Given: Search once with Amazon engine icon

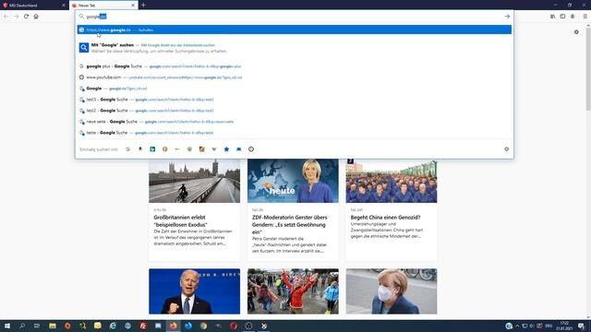Looking at the screenshot, I should pos(140,149).
